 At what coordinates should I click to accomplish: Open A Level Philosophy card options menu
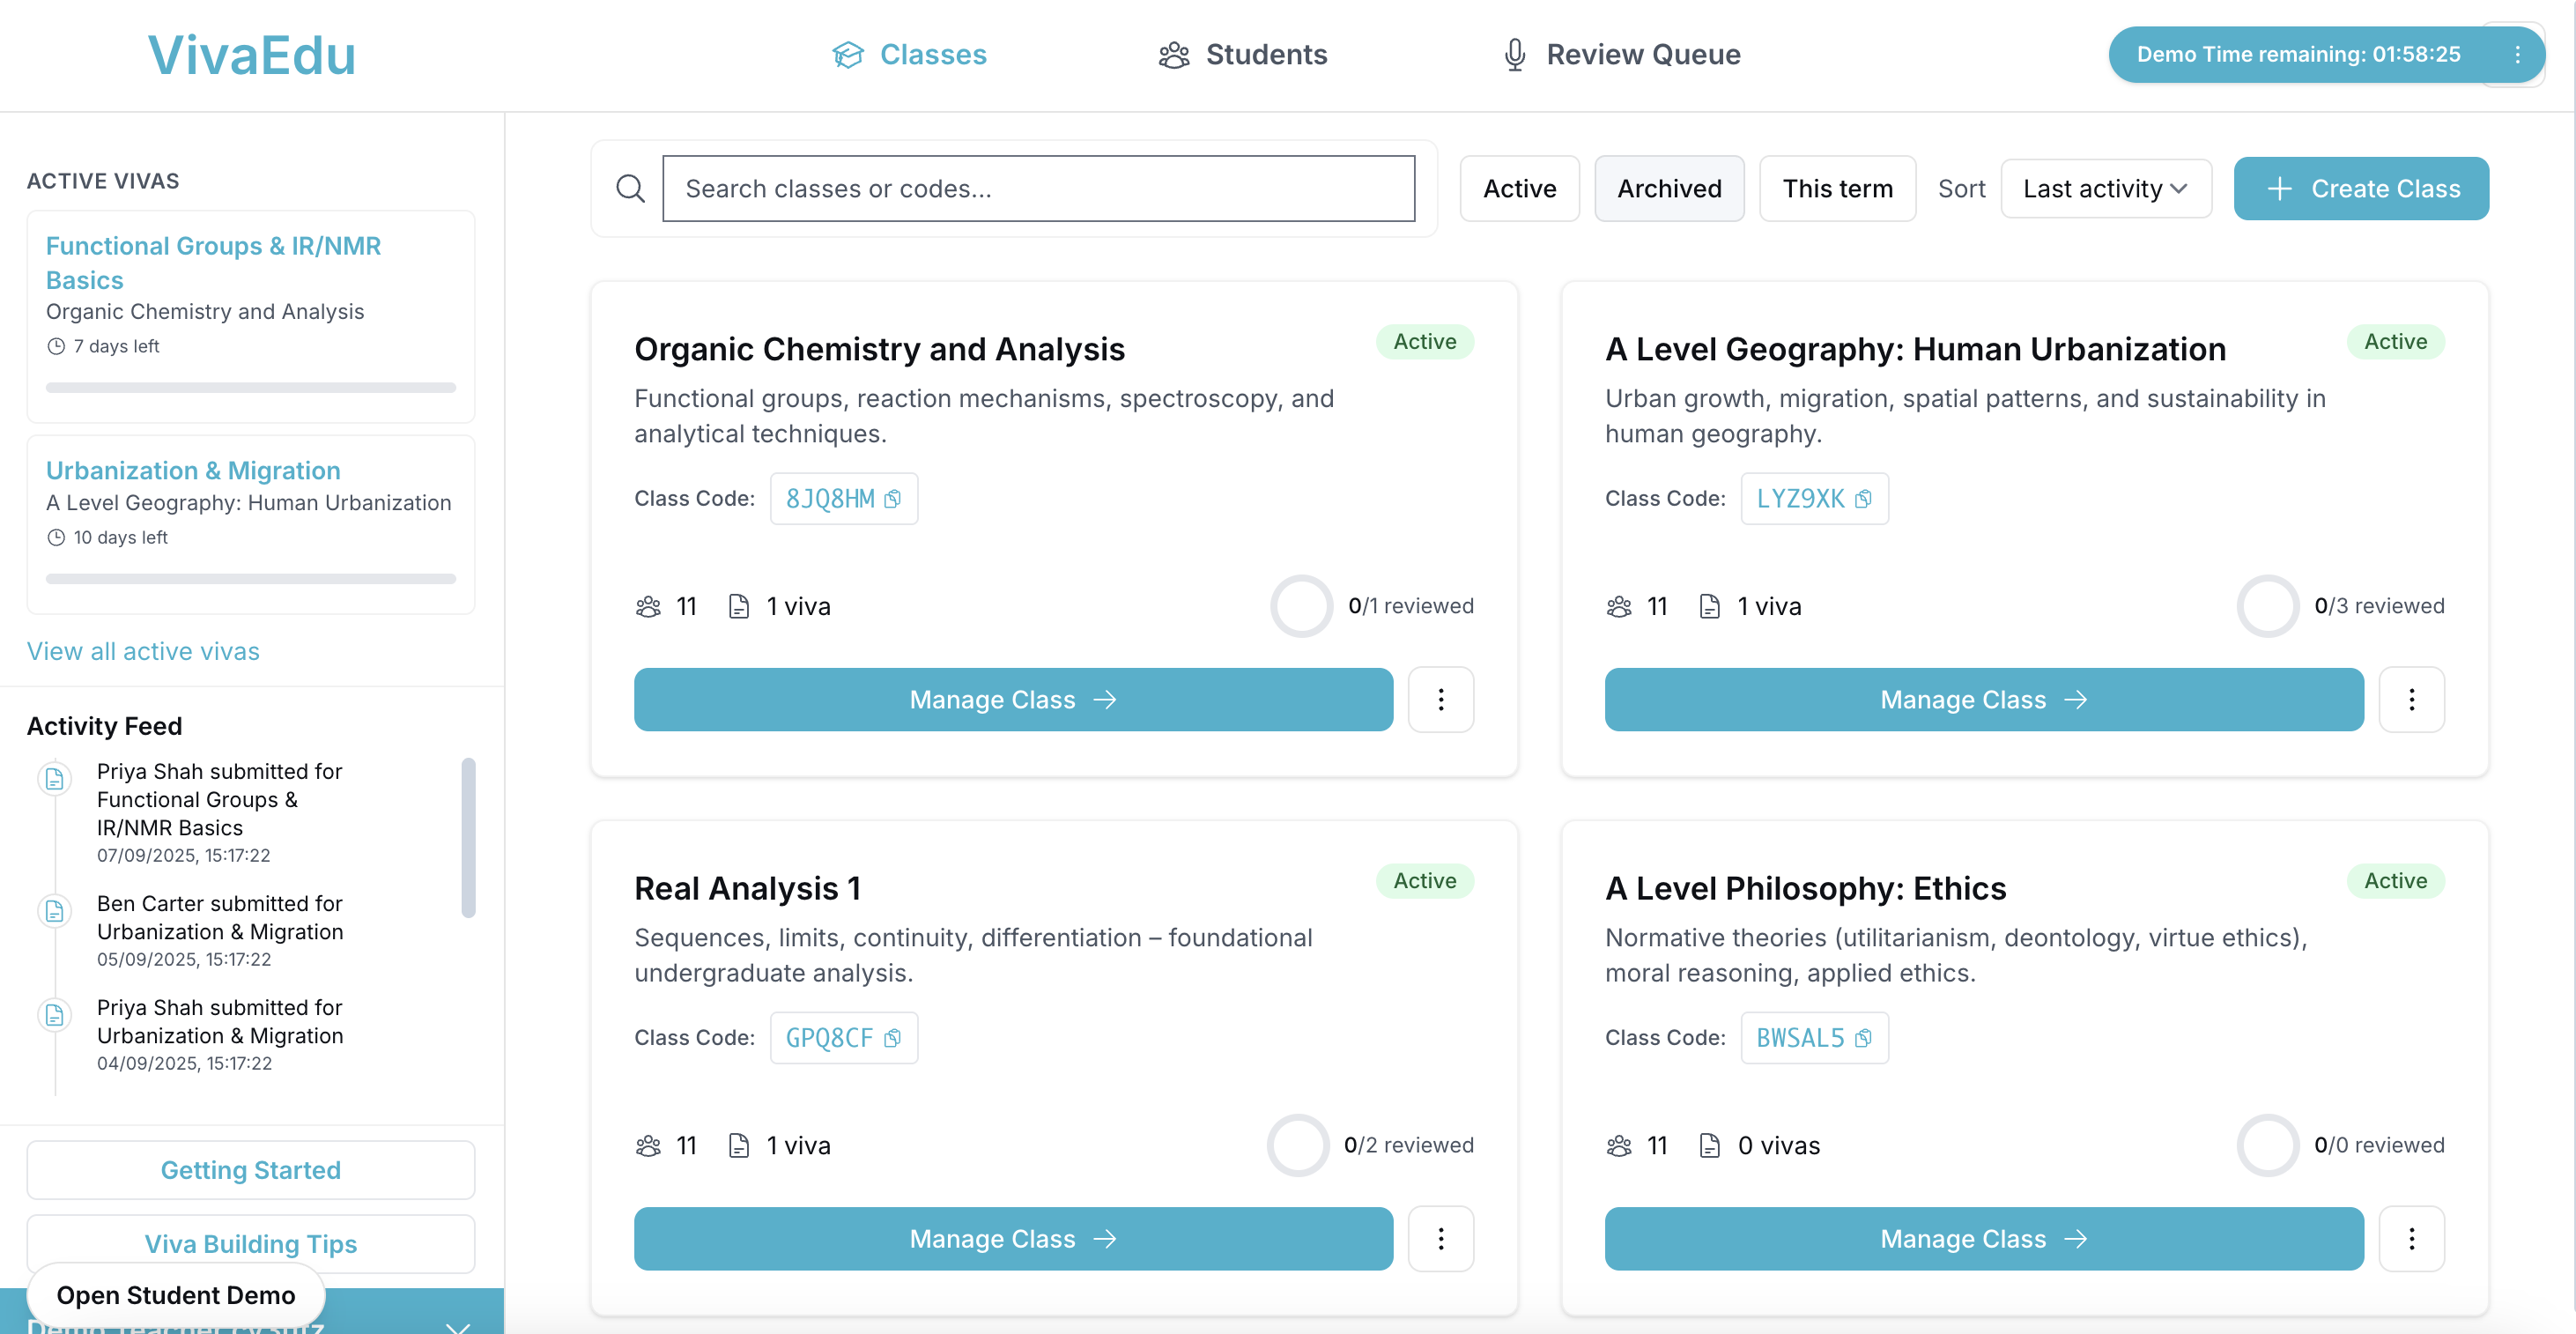pos(2411,1239)
